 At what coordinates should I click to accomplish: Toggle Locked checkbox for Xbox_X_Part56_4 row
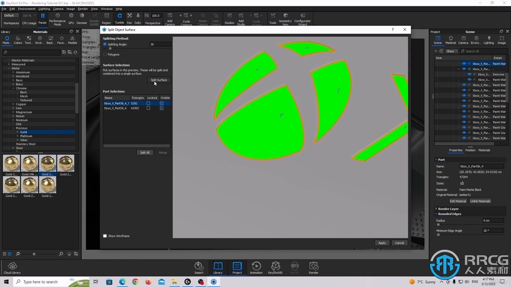click(x=148, y=108)
